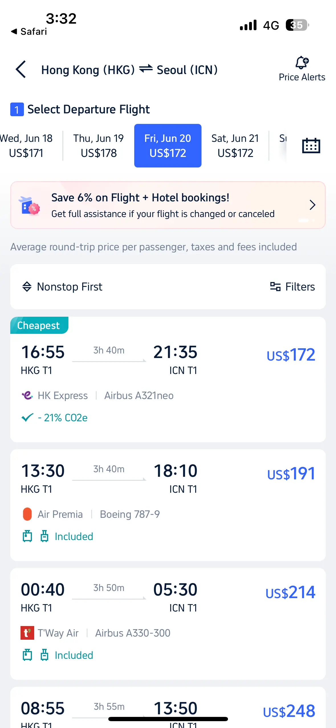336x728 pixels.
Task: Tap the back arrow icon
Action: click(21, 69)
